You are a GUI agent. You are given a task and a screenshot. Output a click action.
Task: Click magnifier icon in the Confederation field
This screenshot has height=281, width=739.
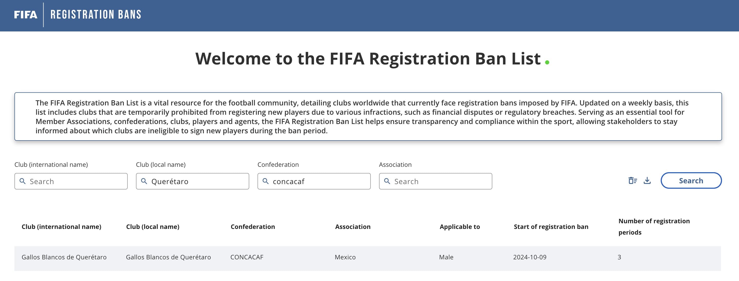(x=266, y=181)
